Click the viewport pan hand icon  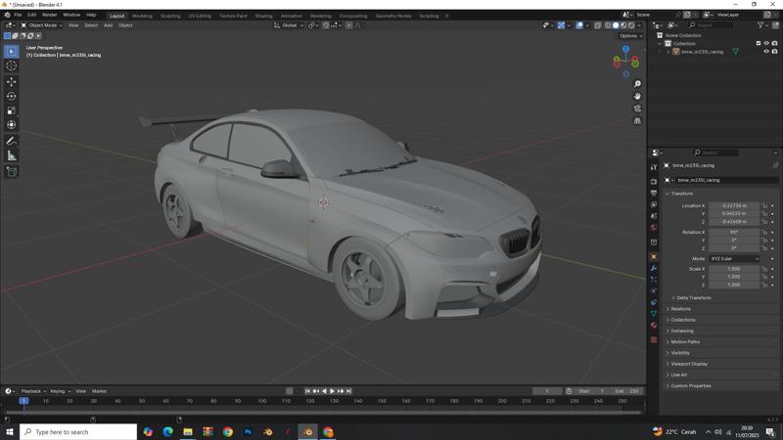click(x=637, y=96)
